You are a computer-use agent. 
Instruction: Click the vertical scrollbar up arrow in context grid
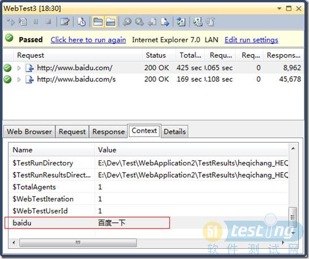(x=293, y=148)
